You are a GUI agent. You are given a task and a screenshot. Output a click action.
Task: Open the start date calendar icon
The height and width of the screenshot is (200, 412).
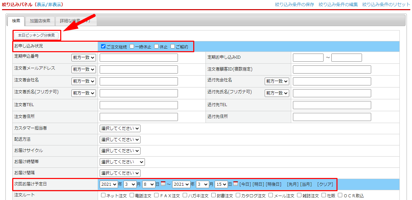click(163, 184)
